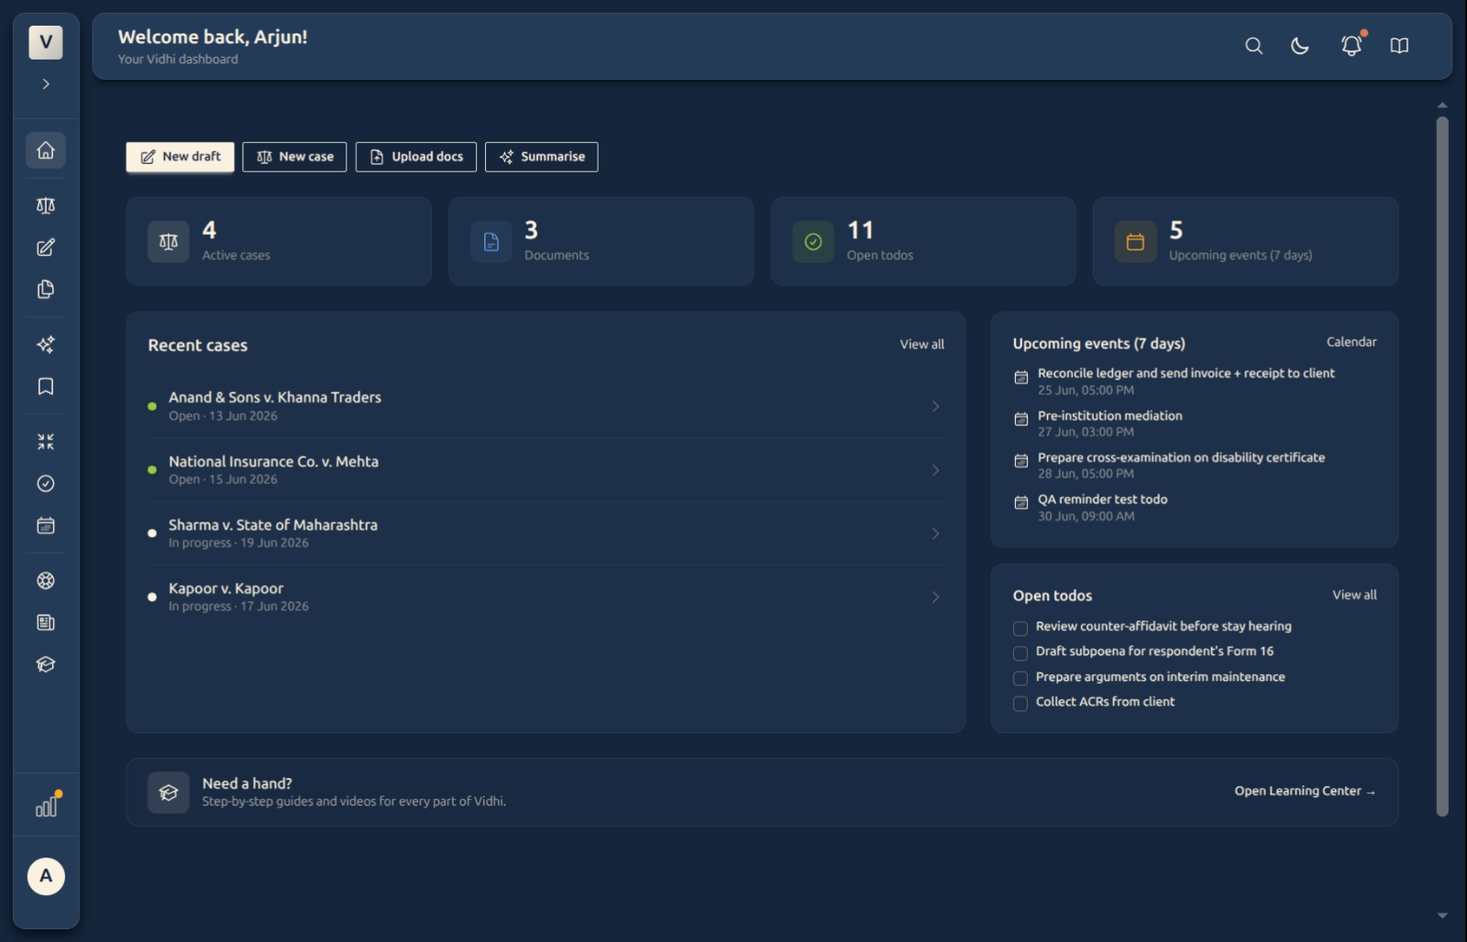The height and width of the screenshot is (942, 1467).
Task: Click the Need a hand graduation cap icon
Action: [169, 793]
